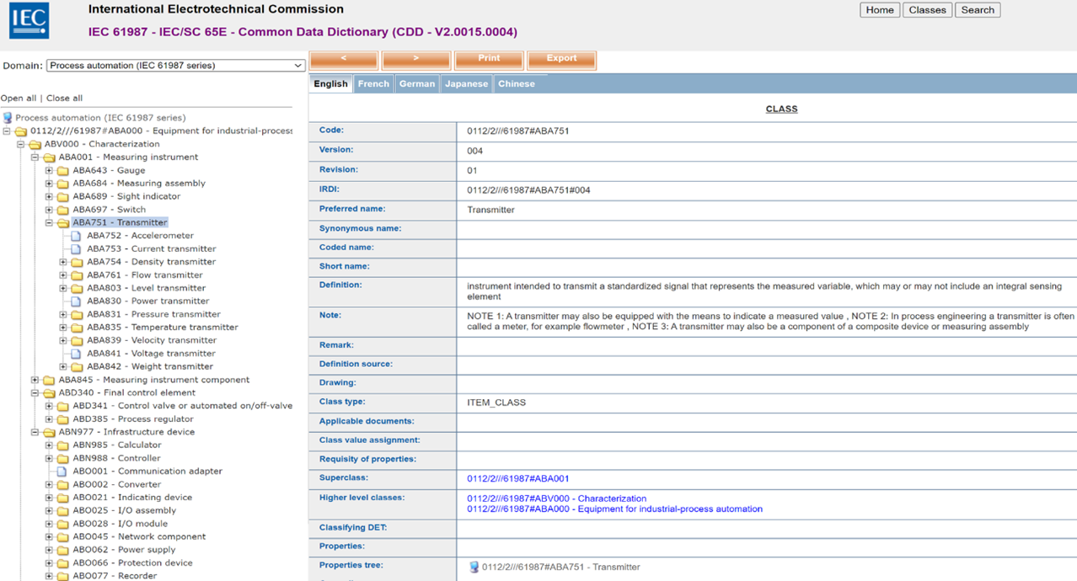Expand the ABA643 - Gauge node
Screen dimensions: 1077x581
(49, 171)
